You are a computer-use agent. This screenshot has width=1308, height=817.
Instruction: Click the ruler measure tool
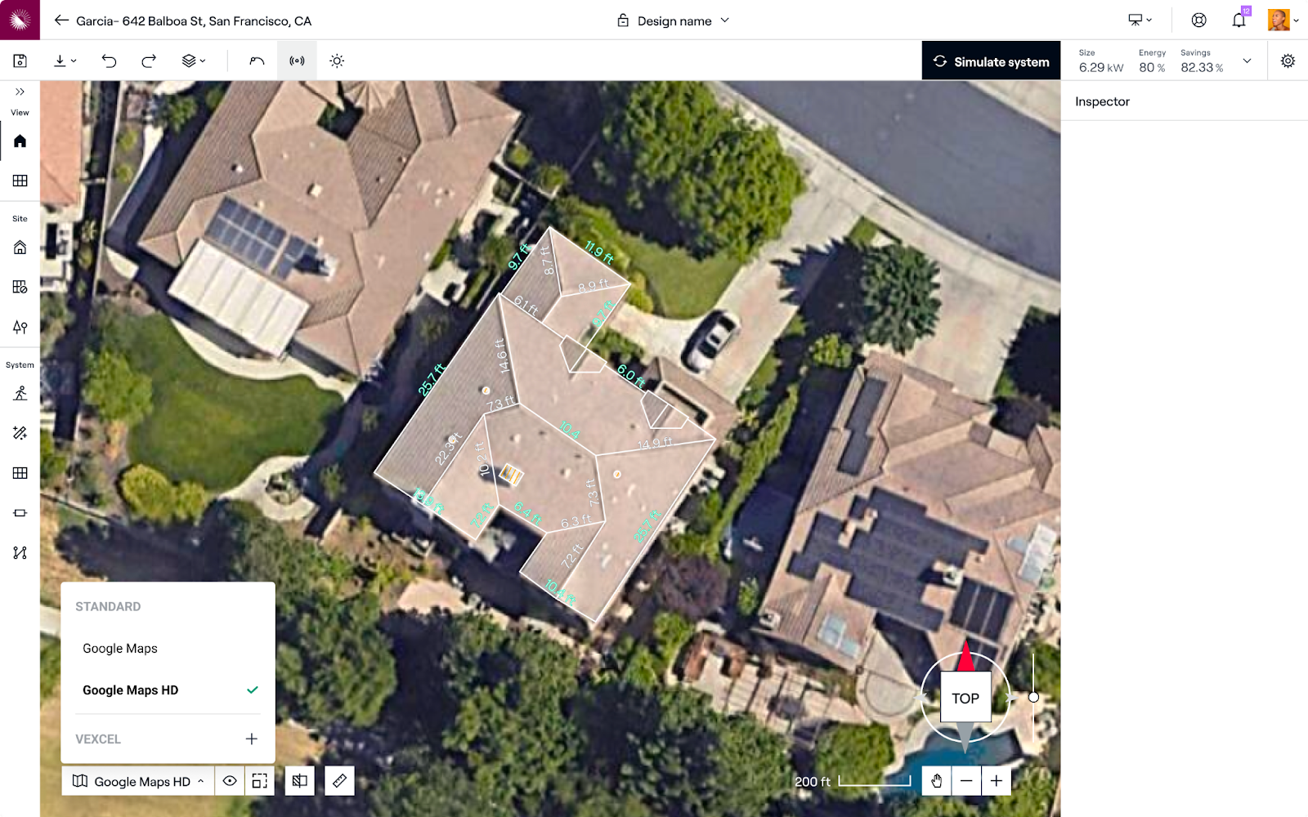click(339, 781)
